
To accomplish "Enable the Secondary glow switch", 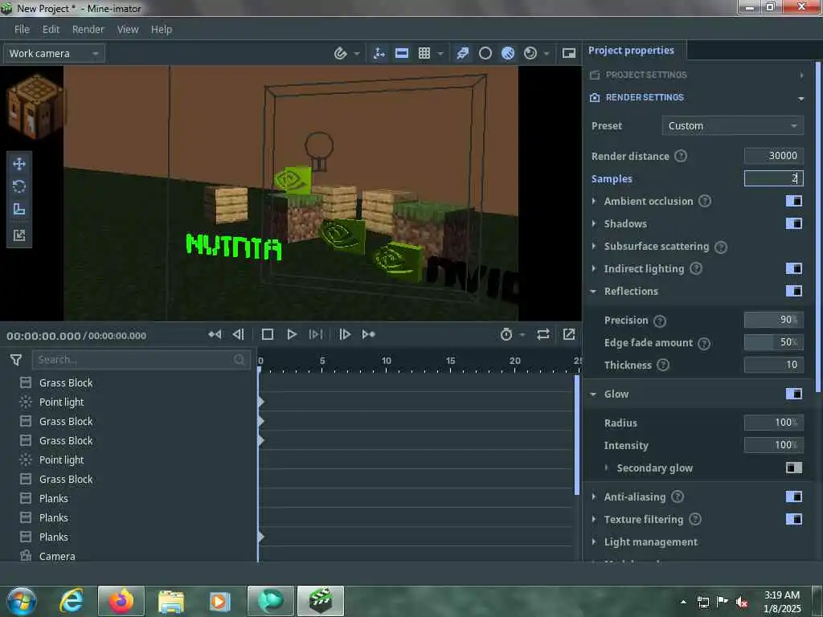I will [793, 468].
